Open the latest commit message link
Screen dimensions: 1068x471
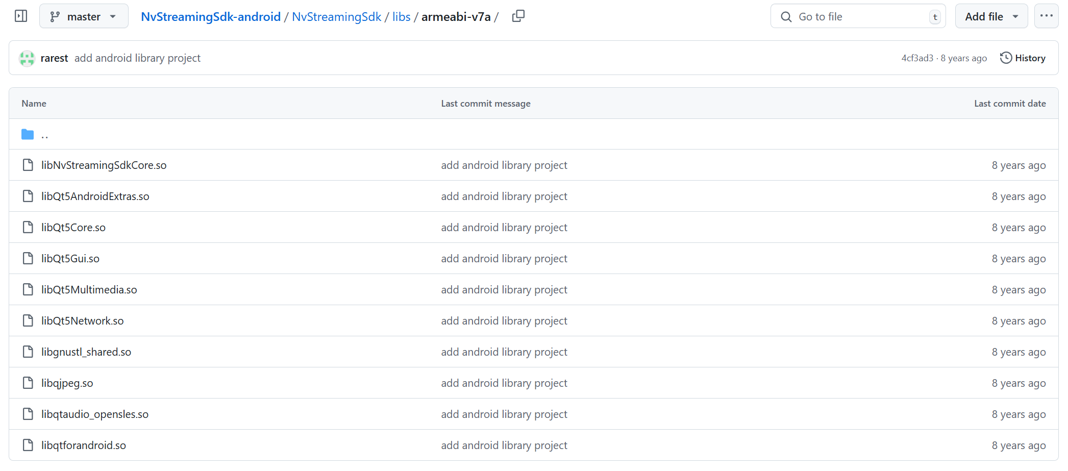click(x=137, y=58)
